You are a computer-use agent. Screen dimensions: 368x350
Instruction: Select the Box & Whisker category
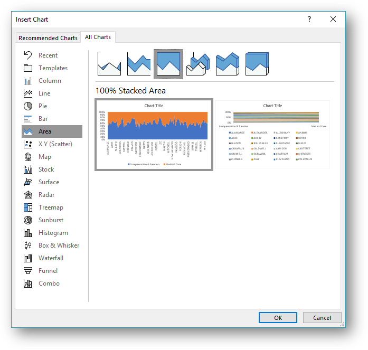click(x=59, y=245)
